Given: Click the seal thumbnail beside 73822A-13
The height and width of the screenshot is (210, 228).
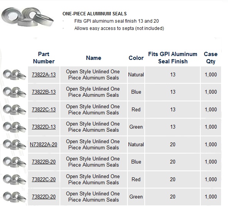Looking at the screenshot, I should pos(15,74).
